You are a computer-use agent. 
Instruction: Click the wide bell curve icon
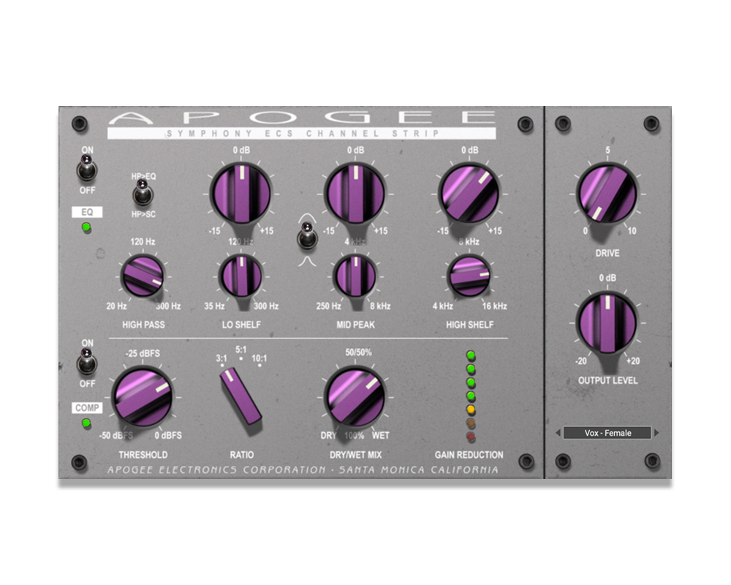click(x=307, y=218)
